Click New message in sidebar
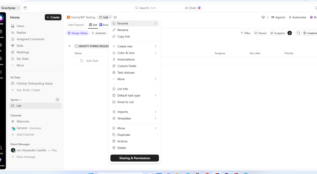317x174 pixels. 35,157
